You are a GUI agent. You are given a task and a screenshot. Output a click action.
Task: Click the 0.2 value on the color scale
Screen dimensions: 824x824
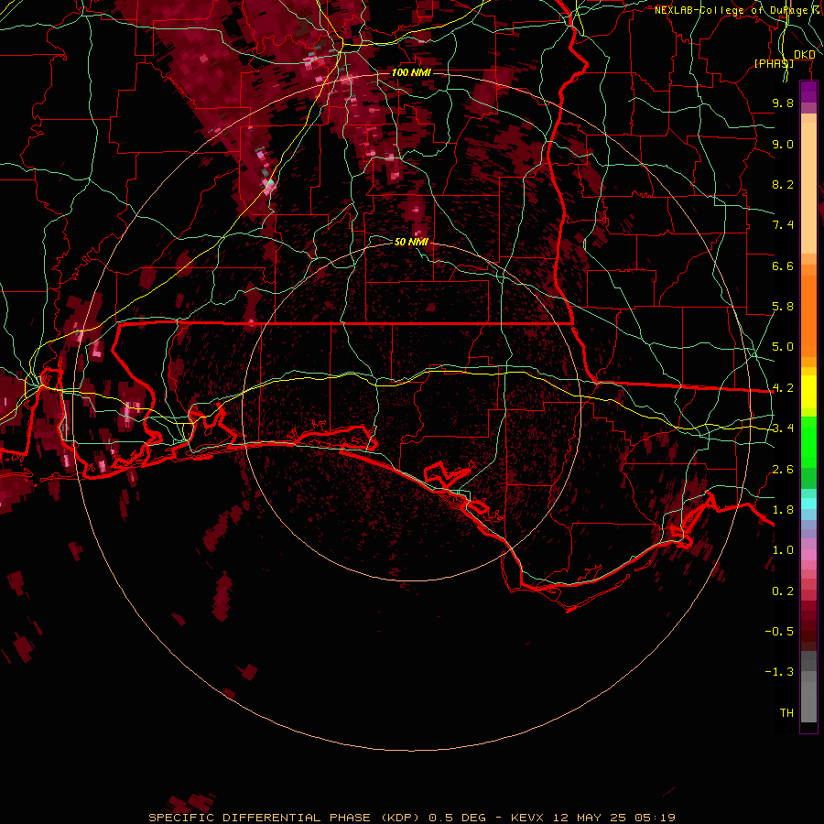click(x=783, y=591)
